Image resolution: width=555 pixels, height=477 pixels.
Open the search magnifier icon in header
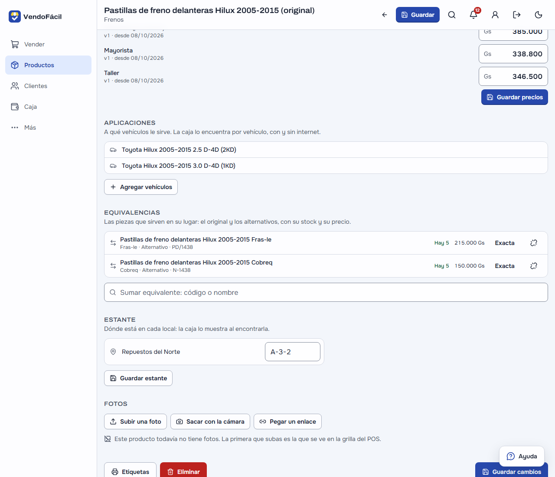[x=452, y=15]
